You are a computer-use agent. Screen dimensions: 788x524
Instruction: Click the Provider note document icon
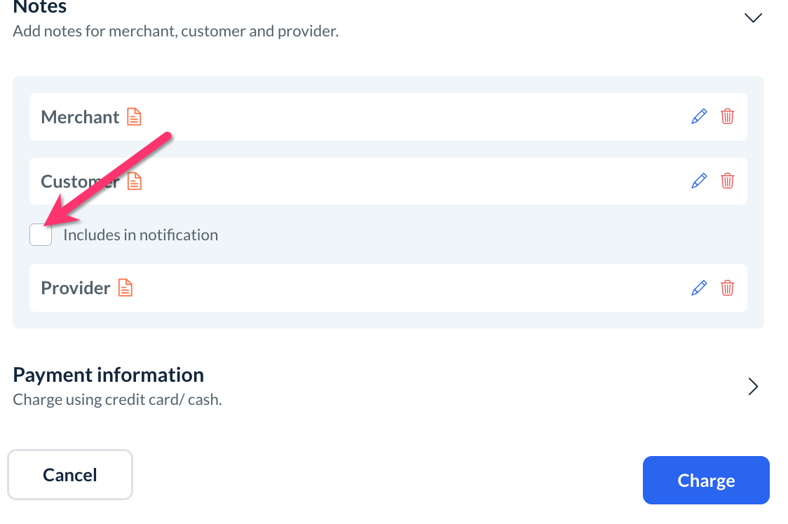125,288
